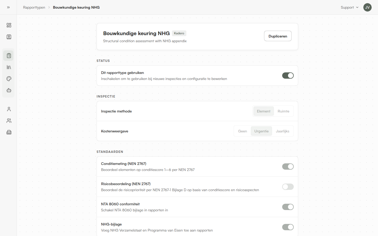
Task: Open the robot assistant icon in sidebar
Action: 9,90
